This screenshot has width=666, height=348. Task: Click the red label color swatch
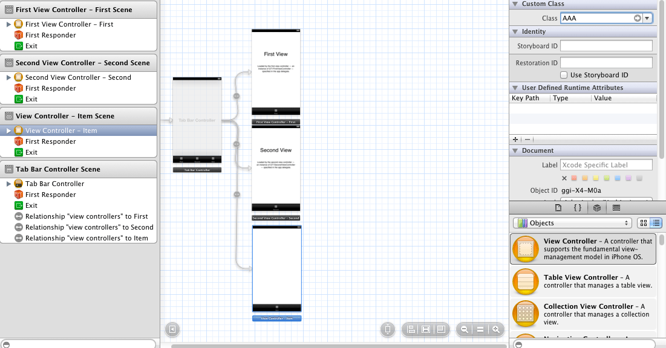(x=573, y=178)
